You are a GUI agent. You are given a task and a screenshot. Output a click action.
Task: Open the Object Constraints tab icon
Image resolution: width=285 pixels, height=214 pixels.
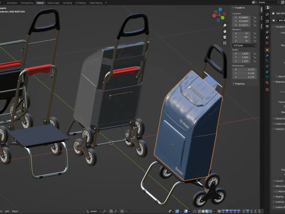point(267,71)
